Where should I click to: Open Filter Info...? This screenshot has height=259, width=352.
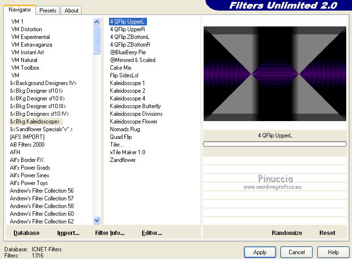pyautogui.click(x=110, y=233)
